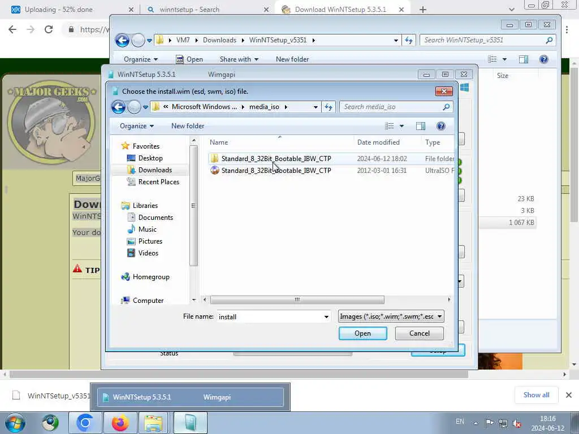Refresh media_iso folder in file dialog
The width and height of the screenshot is (579, 434).
[x=329, y=107]
